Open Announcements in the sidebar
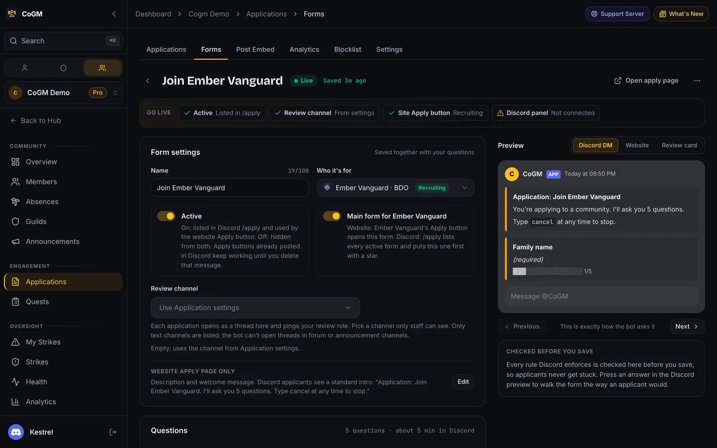Screen dimensions: 717x448 coord(63,241)
